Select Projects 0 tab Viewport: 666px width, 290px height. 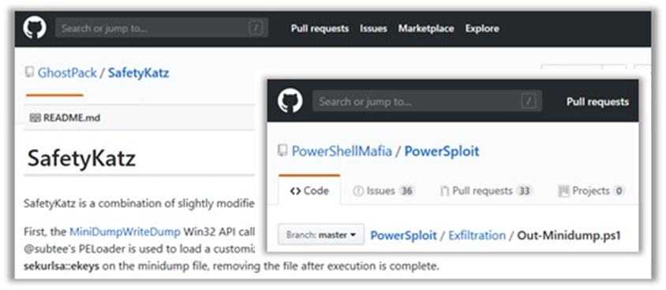591,191
